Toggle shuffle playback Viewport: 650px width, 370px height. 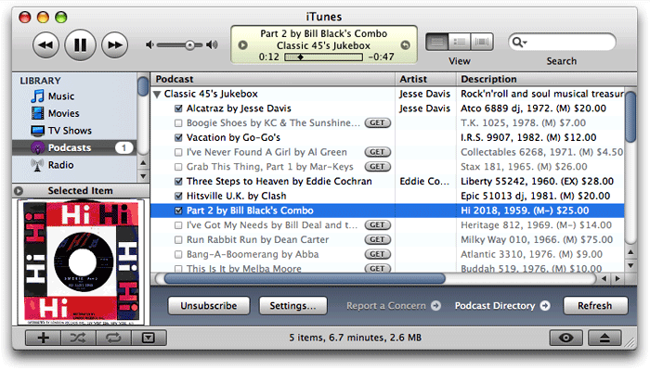coord(78,338)
